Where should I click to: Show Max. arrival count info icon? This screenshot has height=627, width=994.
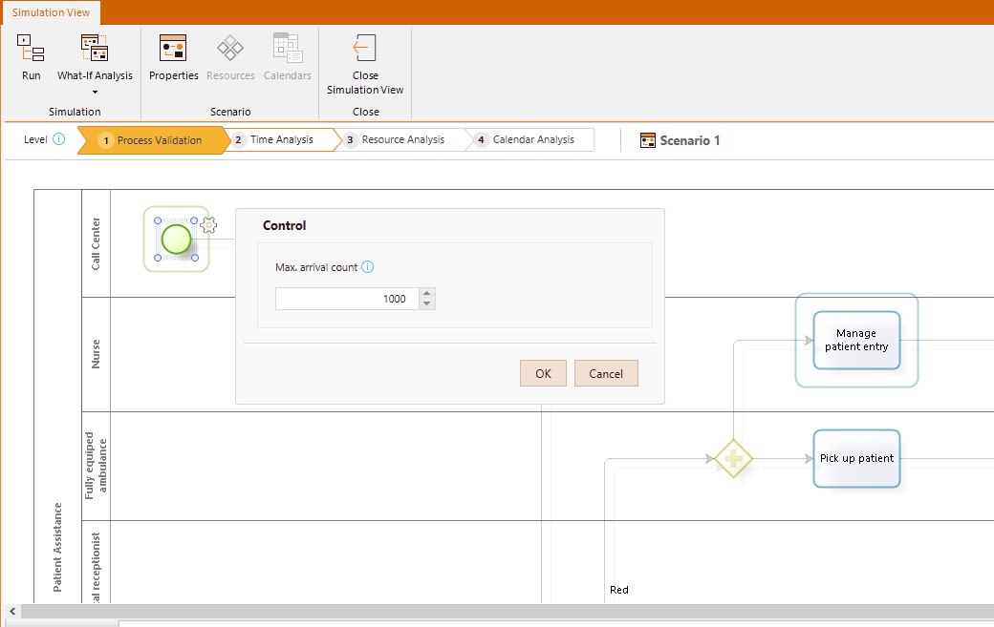[x=368, y=267]
